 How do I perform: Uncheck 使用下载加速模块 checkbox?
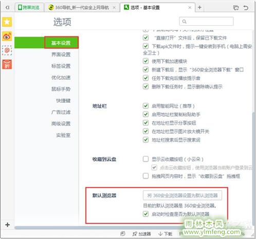145,61
